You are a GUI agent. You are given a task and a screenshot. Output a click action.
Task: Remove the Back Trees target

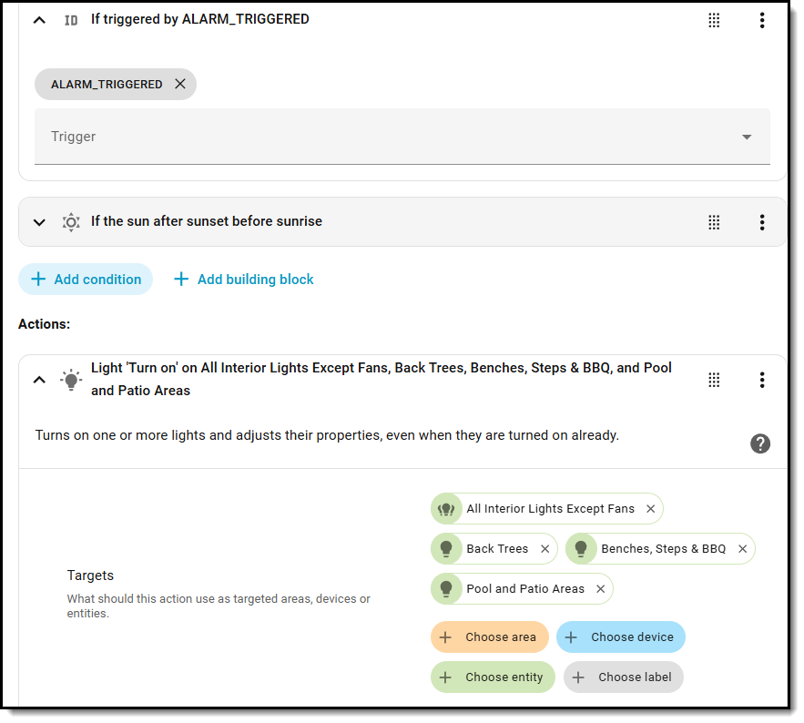tap(544, 549)
